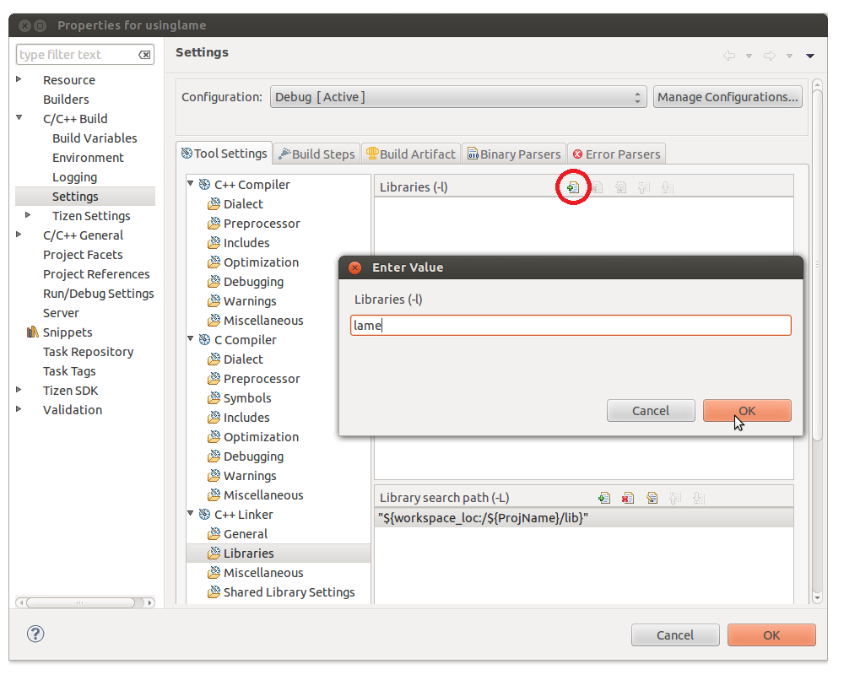
Task: Delete the selected Library search path entry
Action: [x=627, y=499]
